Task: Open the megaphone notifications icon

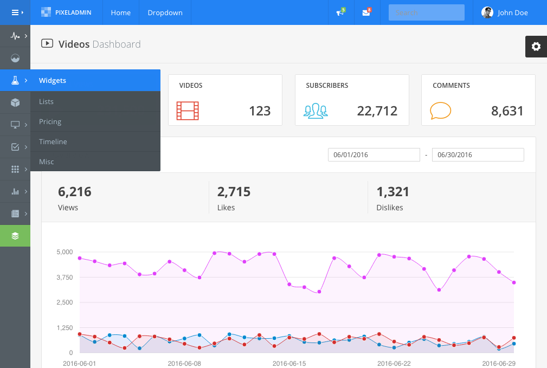Action: point(341,12)
